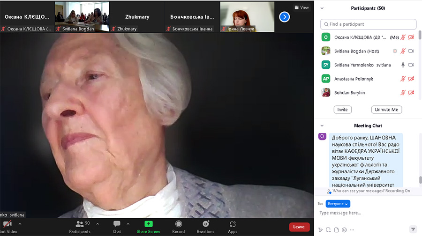This screenshot has height=236, width=422.
Task: Start video with camera icon
Action: click(7, 224)
